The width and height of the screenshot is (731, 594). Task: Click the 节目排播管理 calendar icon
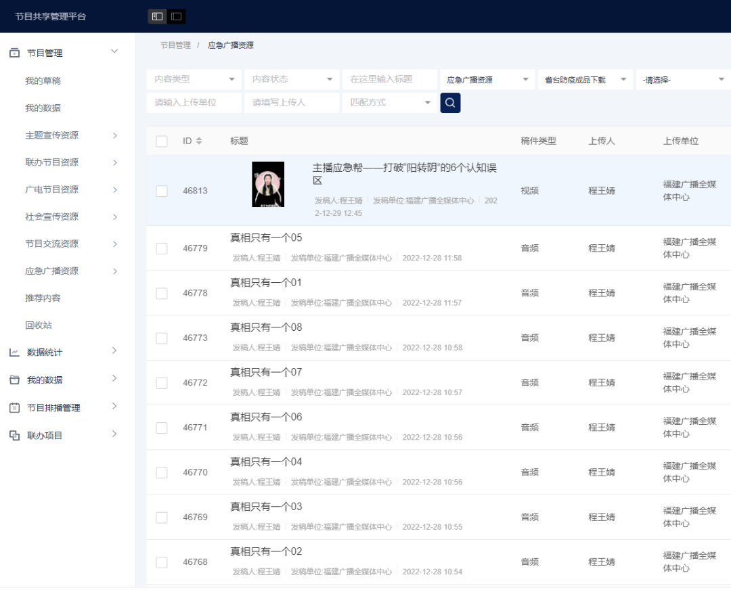tap(14, 408)
